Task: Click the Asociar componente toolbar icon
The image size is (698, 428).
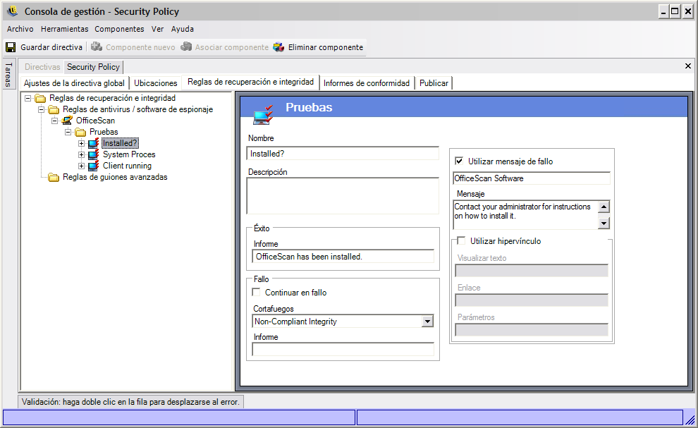Action: 186,47
